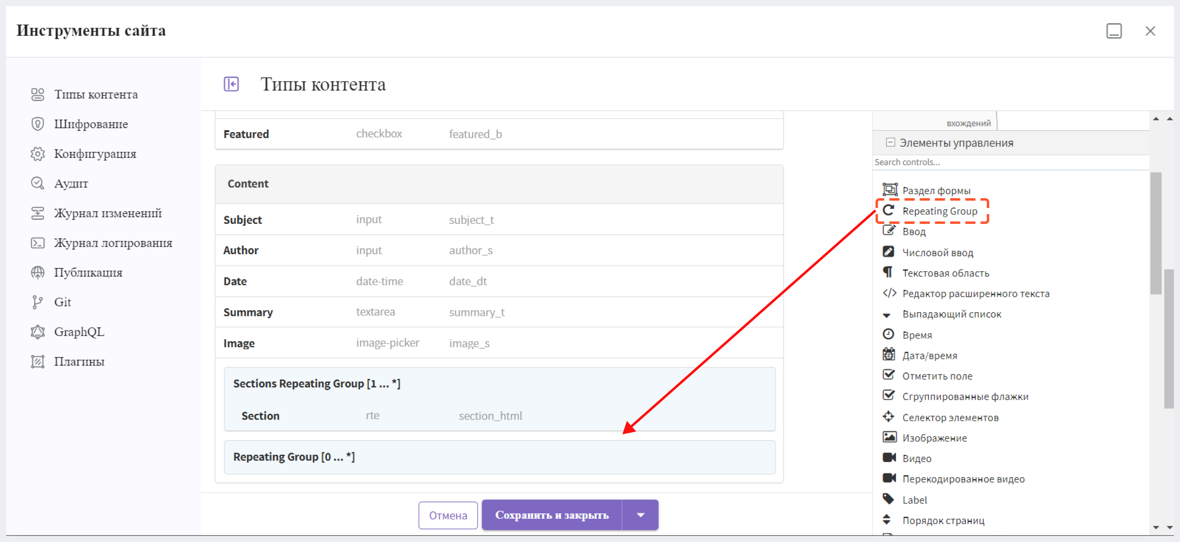Click the Журнал логирования console icon
The width and height of the screenshot is (1180, 542).
point(37,243)
